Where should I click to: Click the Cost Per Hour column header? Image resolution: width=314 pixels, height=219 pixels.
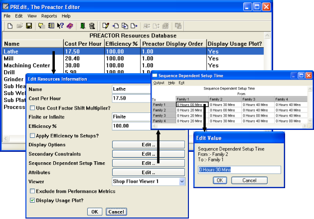tap(83, 44)
